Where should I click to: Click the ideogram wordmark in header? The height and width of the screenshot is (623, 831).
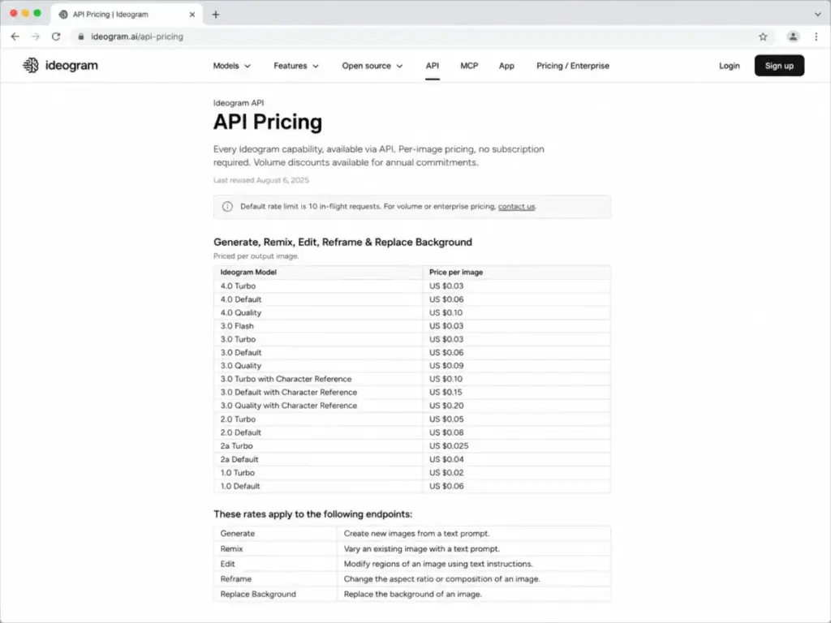[x=71, y=65]
